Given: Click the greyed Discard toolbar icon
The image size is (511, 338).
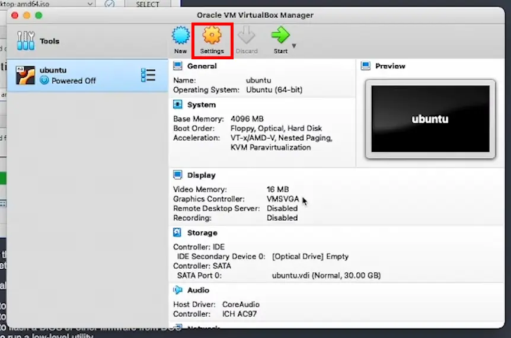Looking at the screenshot, I should (x=247, y=35).
